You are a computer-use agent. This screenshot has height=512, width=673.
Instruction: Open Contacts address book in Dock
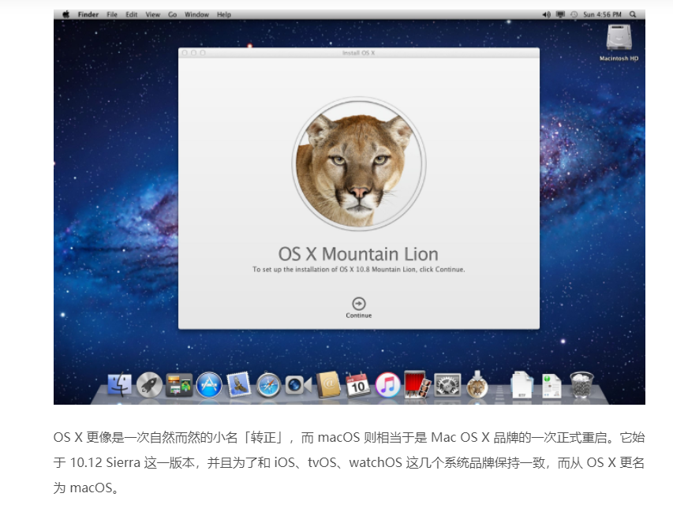328,384
